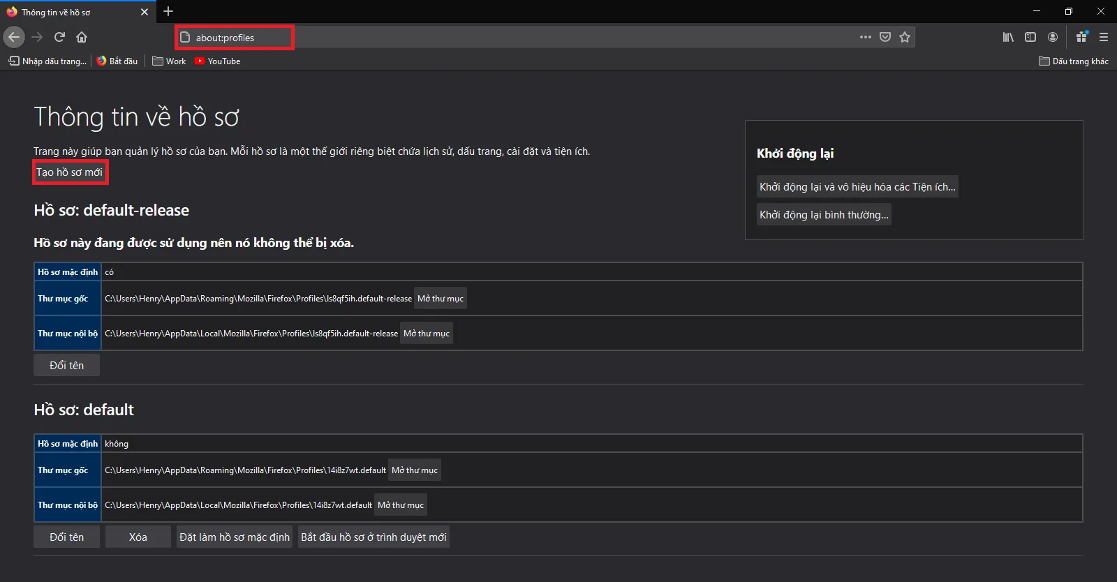This screenshot has height=582, width=1117.
Task: Click the Roaming ls8qf5ih.default-release path text
Action: click(x=258, y=299)
